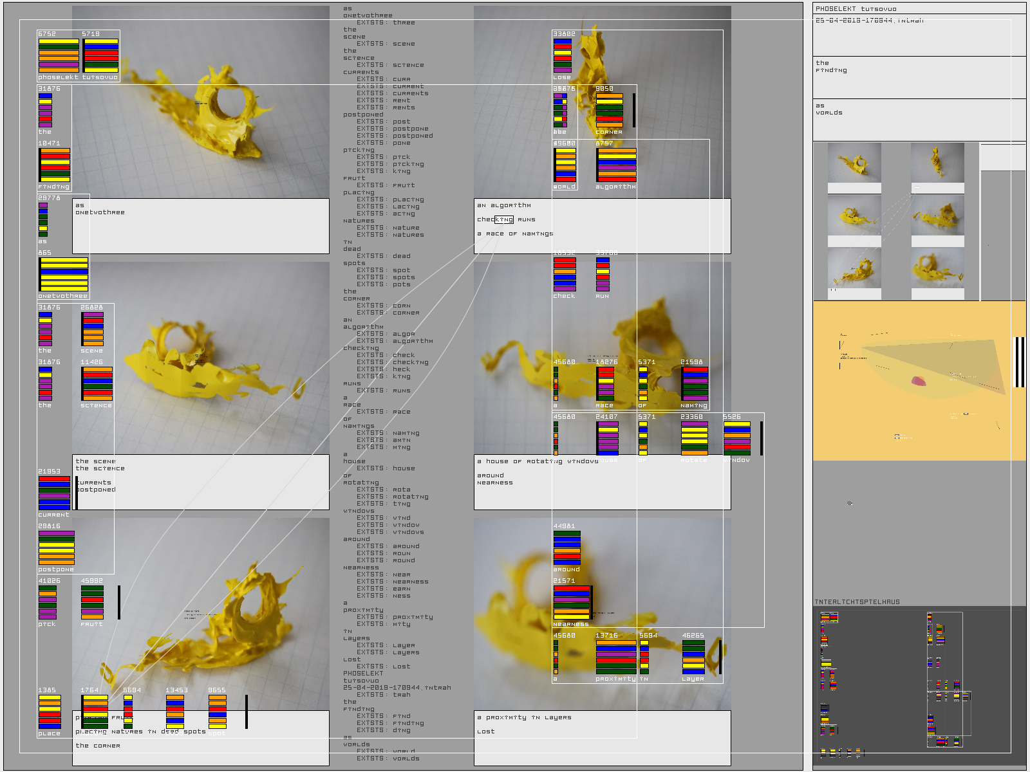The width and height of the screenshot is (1030, 772).
Task: Click the color bar glyph labeled "onetwothree"
Action: [x=64, y=275]
